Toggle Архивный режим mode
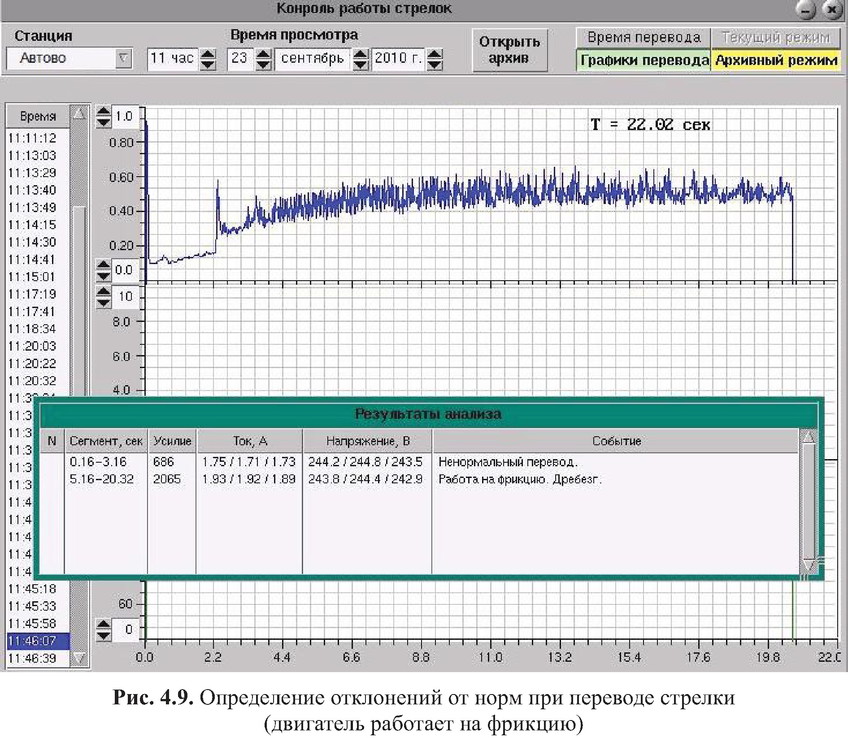The width and height of the screenshot is (848, 738). 776,60
